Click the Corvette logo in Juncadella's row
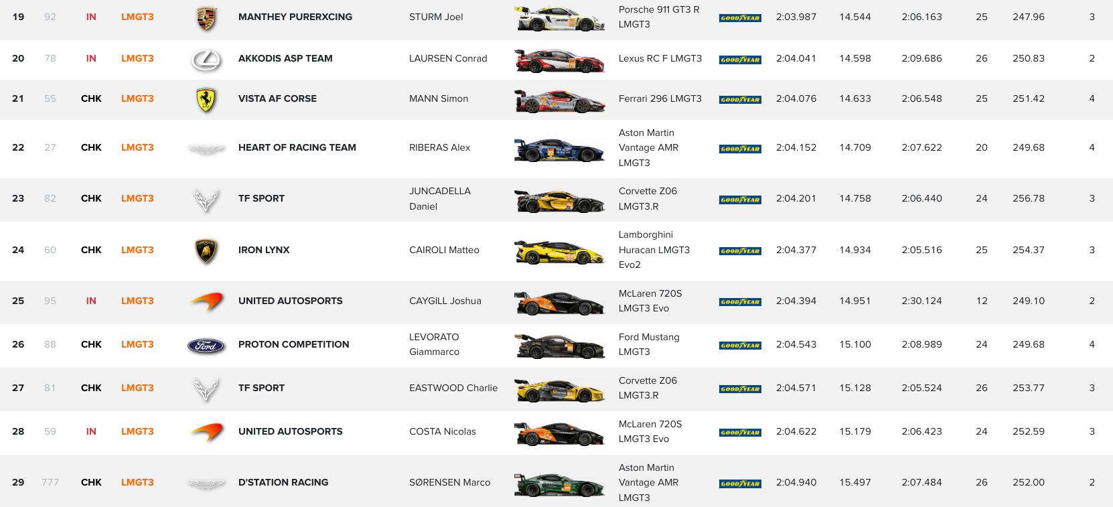1113x507 pixels. (x=206, y=199)
